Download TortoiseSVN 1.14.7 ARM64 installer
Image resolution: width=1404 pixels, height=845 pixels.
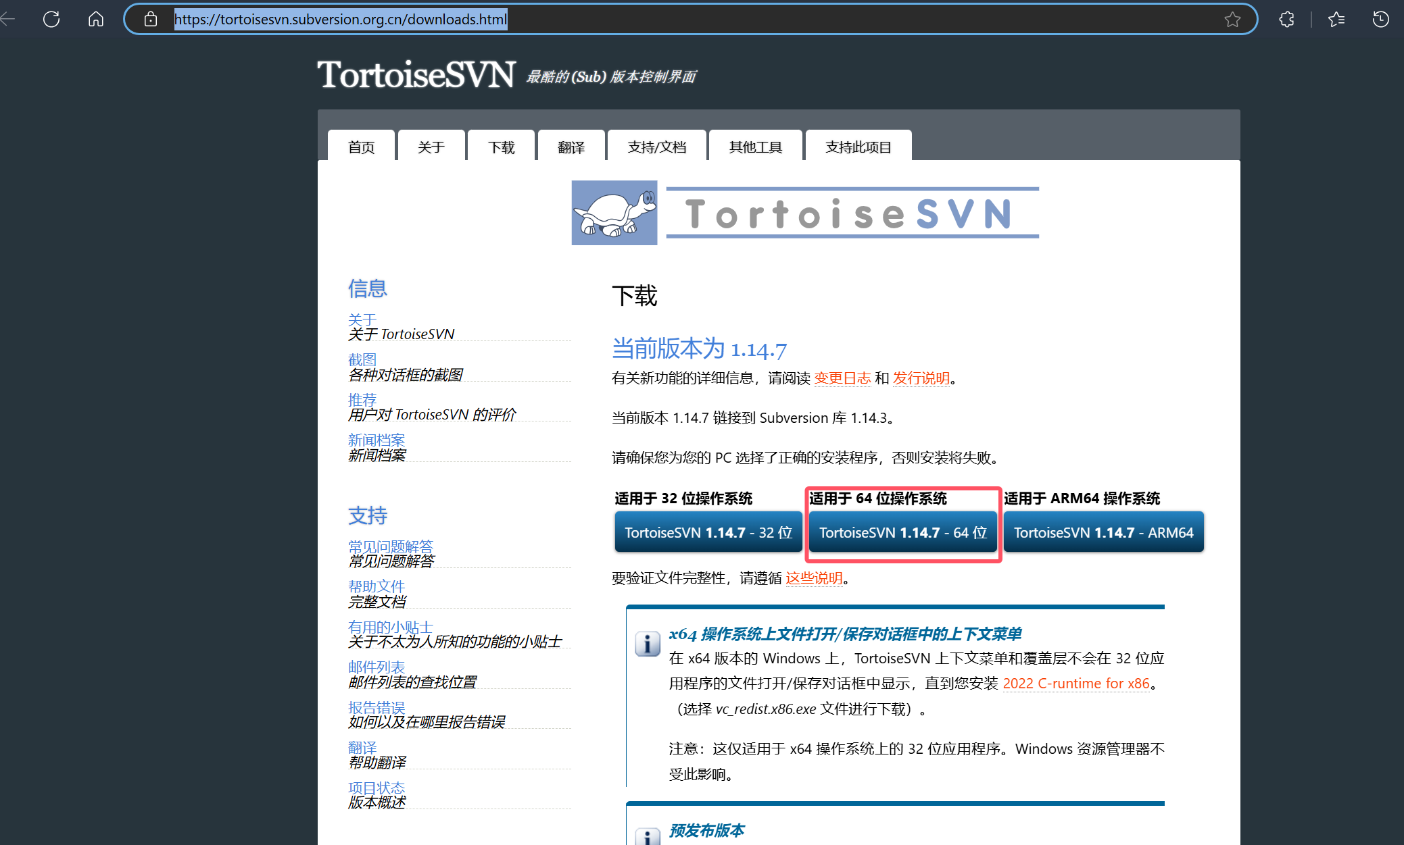(x=1104, y=532)
